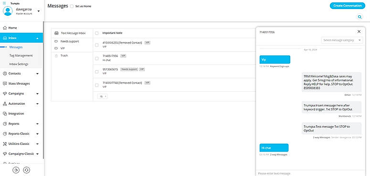This screenshot has width=370, height=176.
Task: Click the Campaigns megaphone icon
Action: pyautogui.click(x=5, y=94)
